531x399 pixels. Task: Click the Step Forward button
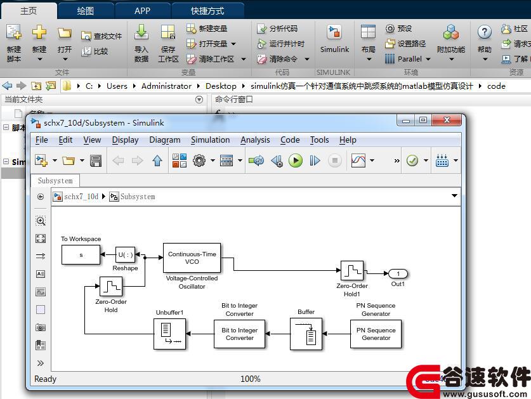tap(315, 160)
